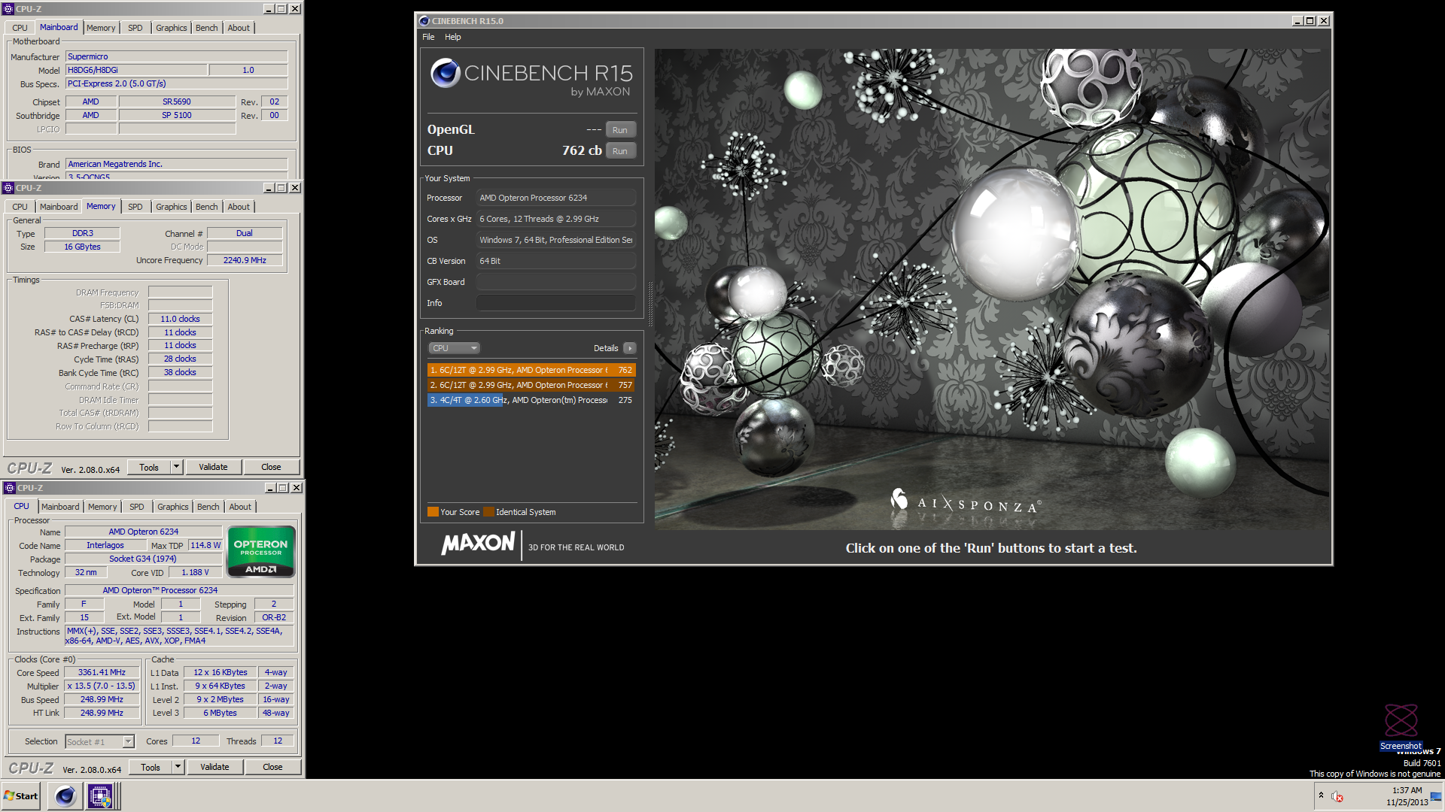Click Tools button in Memory CPU-Z window
Viewport: 1445px width, 812px height.
(149, 468)
